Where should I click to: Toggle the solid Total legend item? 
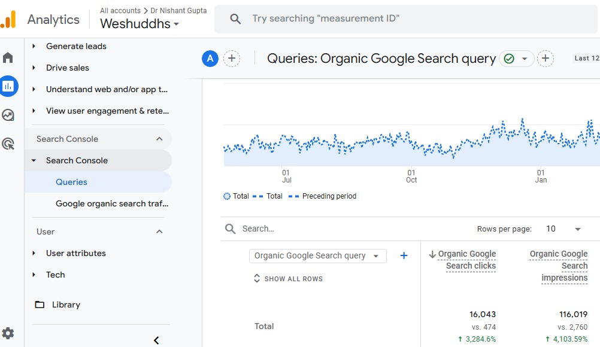236,196
